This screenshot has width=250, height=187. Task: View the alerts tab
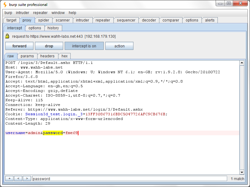[210, 20]
